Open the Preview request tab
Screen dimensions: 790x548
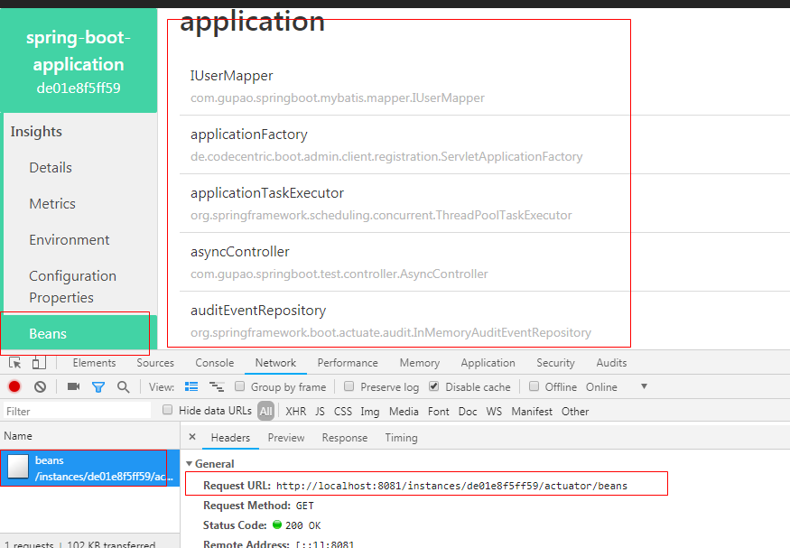[x=286, y=438]
